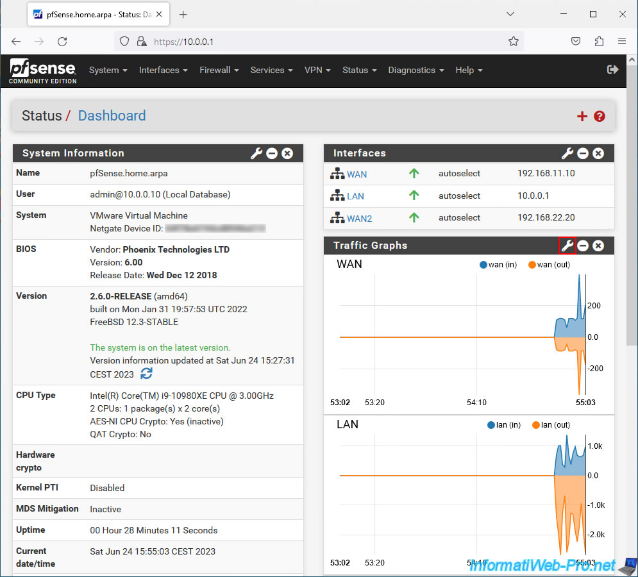The height and width of the screenshot is (577, 638).
Task: Close the System Information widget
Action: point(287,153)
